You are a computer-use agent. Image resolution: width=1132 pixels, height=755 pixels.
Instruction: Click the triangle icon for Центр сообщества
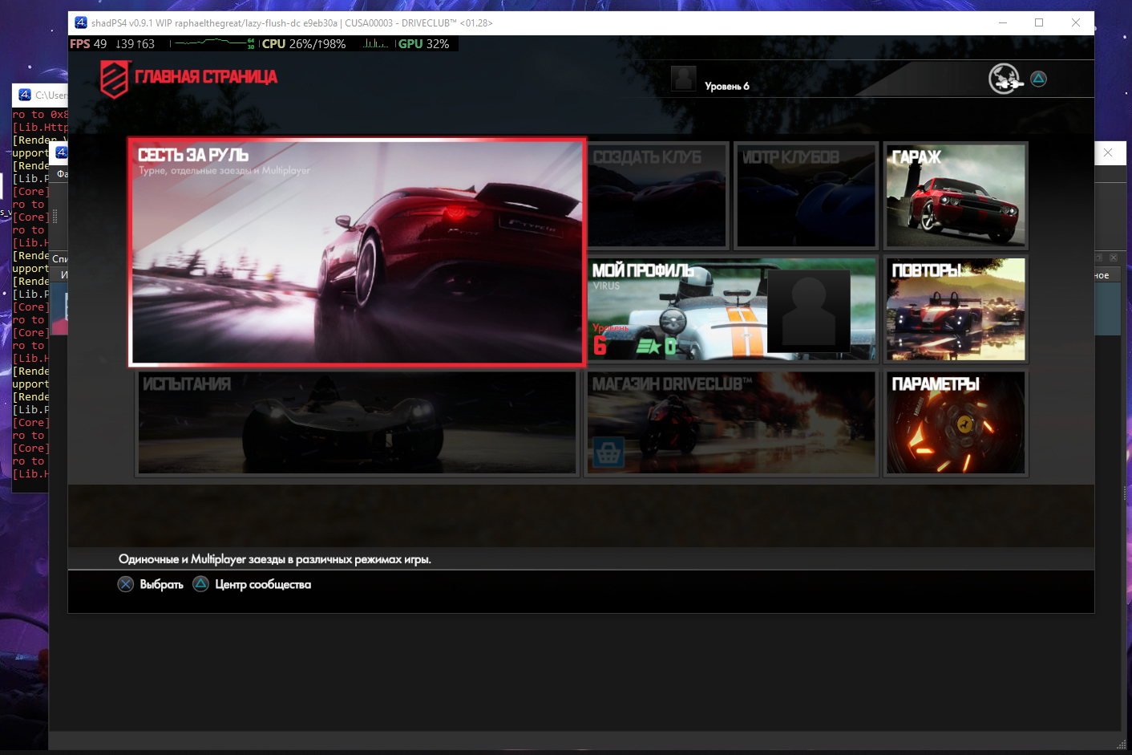(200, 584)
